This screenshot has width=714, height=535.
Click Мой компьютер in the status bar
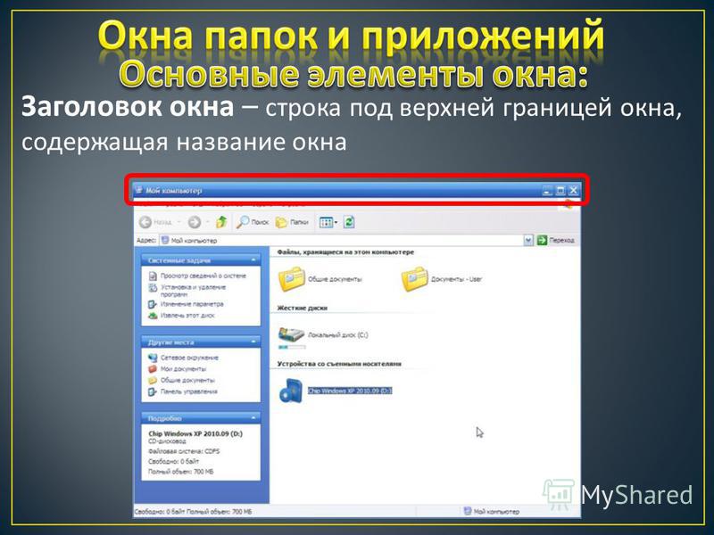(x=492, y=511)
